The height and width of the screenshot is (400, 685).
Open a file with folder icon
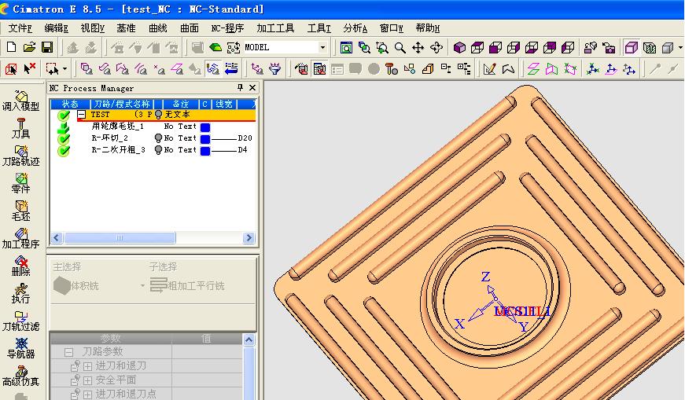[29, 47]
